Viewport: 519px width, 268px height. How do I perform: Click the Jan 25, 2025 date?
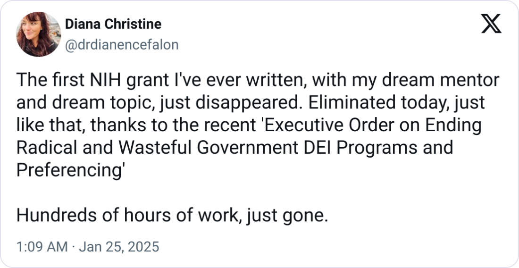118,247
